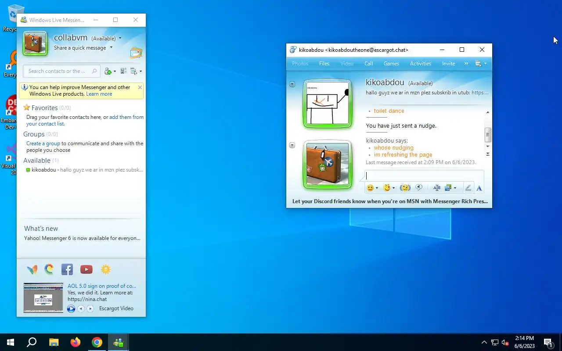Open the second colorful tab icon
This screenshot has width=562, height=351.
(49, 269)
